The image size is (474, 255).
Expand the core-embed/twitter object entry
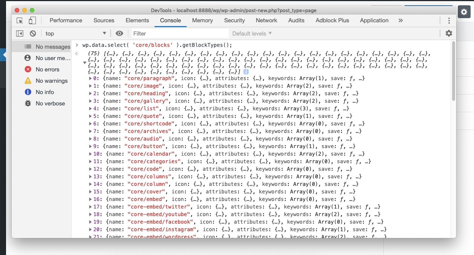(91, 207)
